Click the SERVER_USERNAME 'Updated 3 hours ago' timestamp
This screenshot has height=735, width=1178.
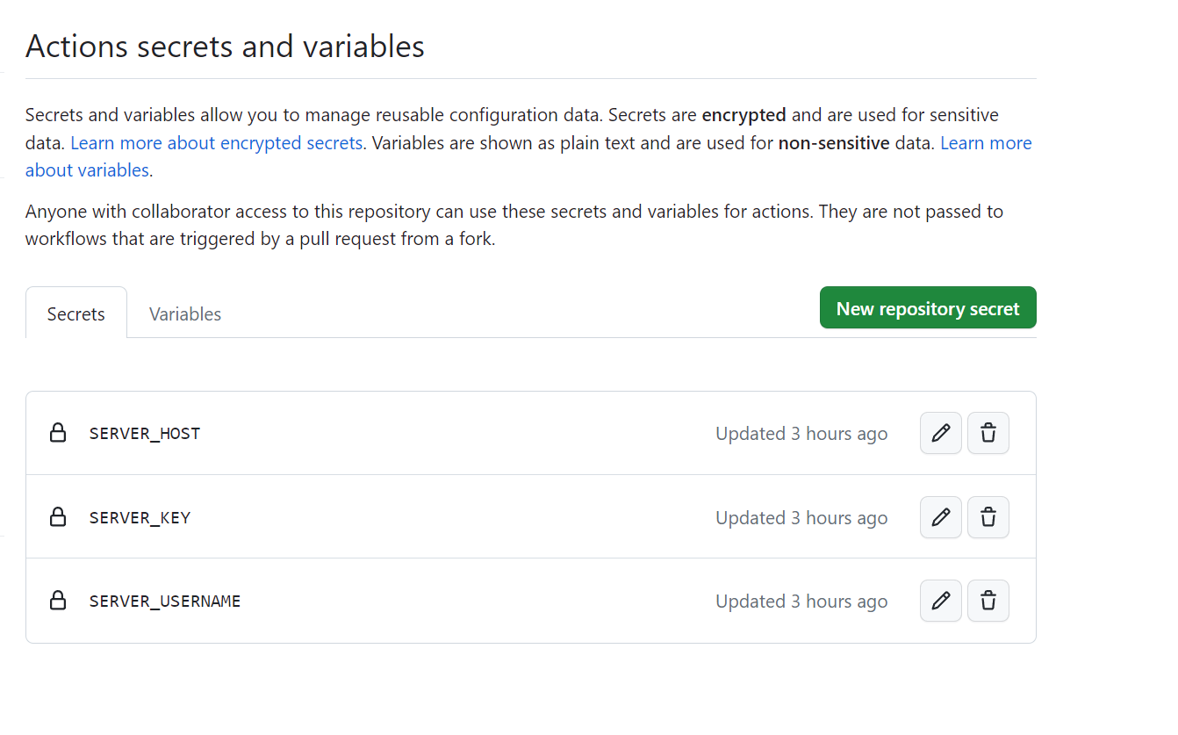(x=801, y=602)
